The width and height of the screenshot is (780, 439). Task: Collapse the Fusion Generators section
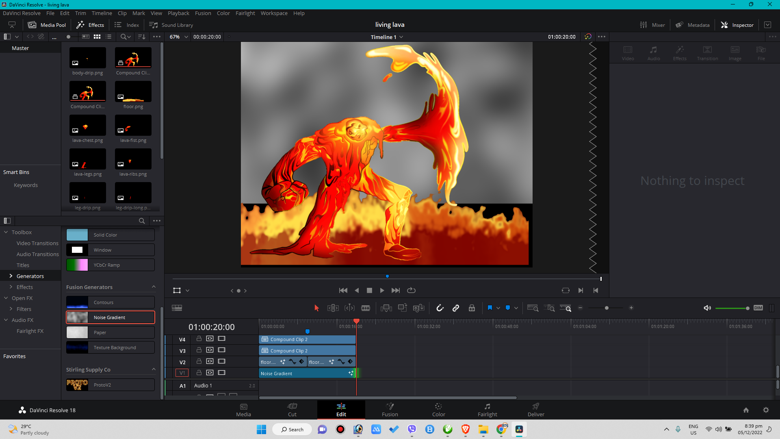tap(154, 287)
